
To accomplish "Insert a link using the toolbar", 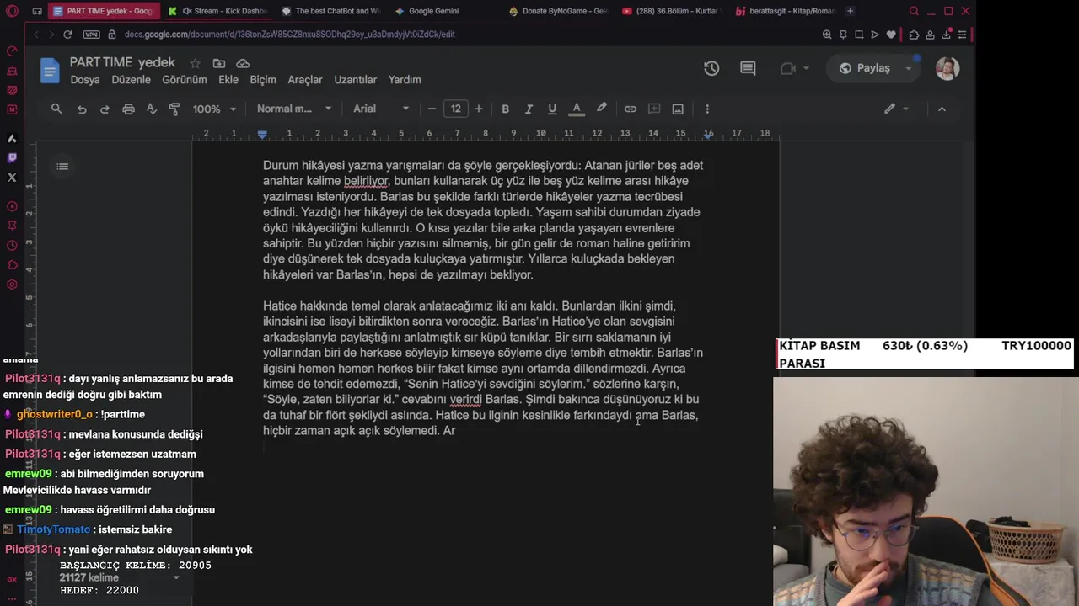I will [x=630, y=109].
